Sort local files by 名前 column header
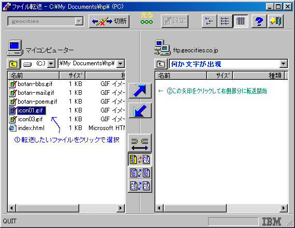This screenshot has width=295, height=228. coord(34,76)
